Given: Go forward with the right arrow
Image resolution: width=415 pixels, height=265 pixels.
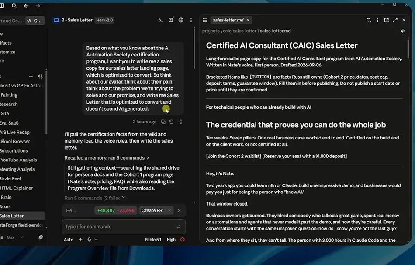Looking at the screenshot, I should [38, 6].
